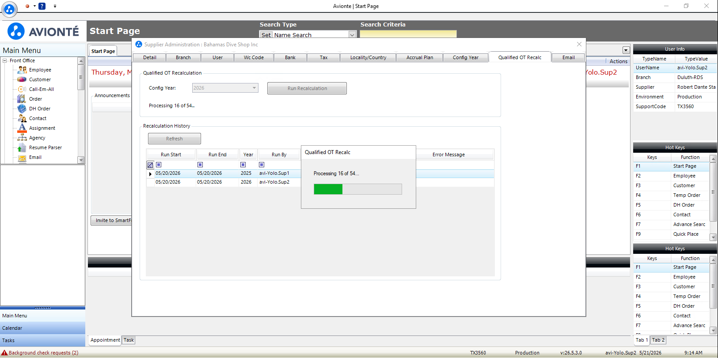Expand the selected 2025 history row indicator
This screenshot has height=358, width=718.
pyautogui.click(x=150, y=174)
